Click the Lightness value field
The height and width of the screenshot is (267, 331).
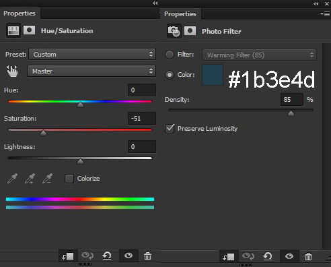142,147
